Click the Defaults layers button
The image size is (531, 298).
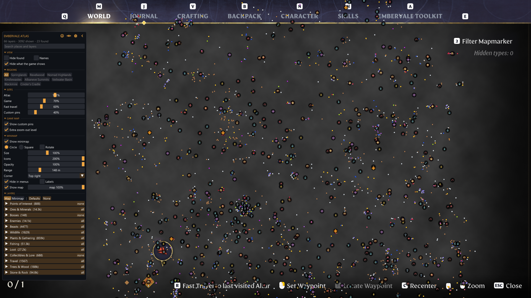(x=35, y=198)
